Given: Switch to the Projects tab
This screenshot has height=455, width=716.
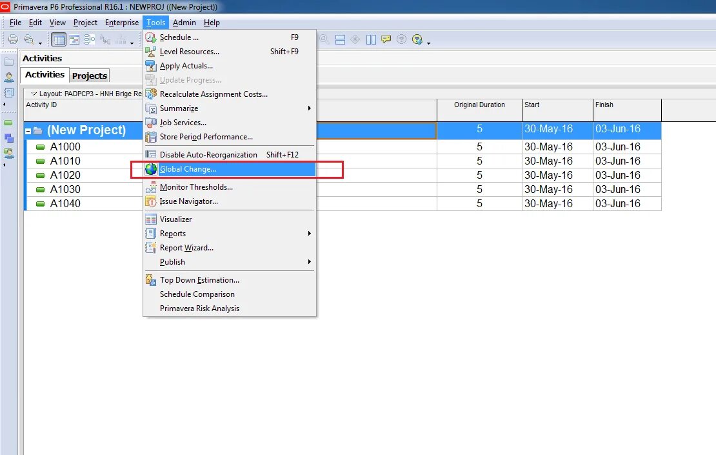Looking at the screenshot, I should 90,76.
